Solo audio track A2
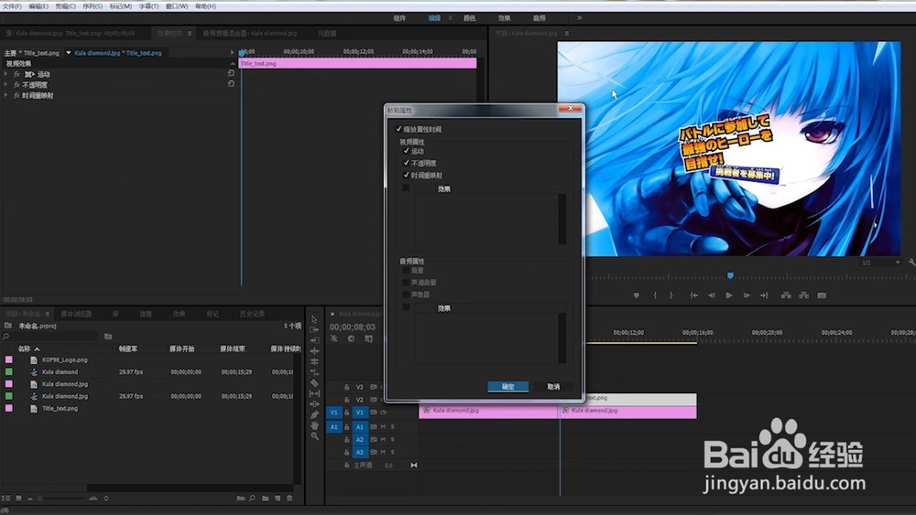This screenshot has width=916, height=515. coord(393,439)
